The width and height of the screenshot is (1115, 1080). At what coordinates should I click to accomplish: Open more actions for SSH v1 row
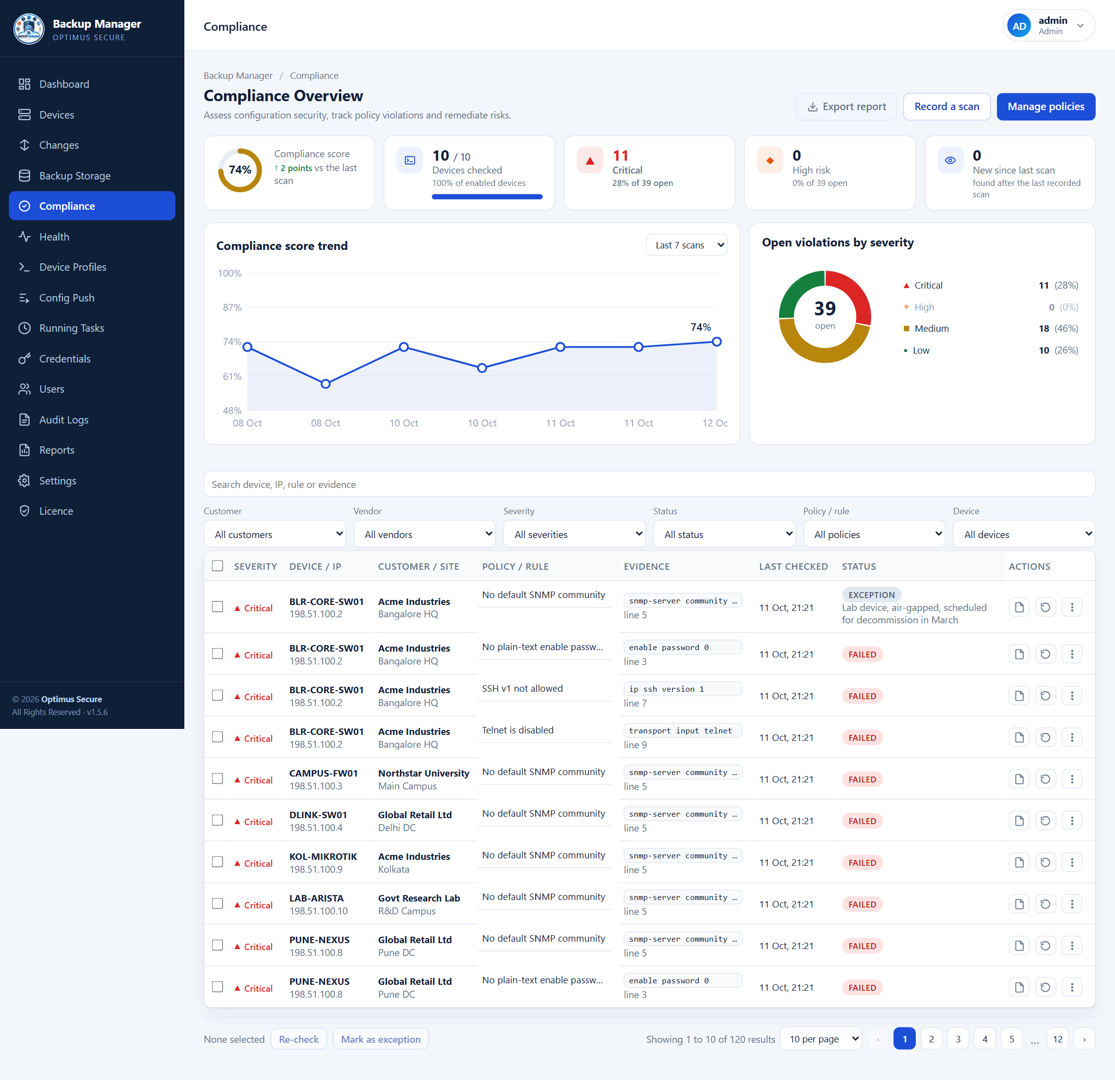click(x=1072, y=696)
